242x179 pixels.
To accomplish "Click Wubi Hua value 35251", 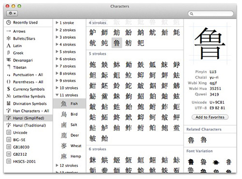I will (x=215, y=89).
